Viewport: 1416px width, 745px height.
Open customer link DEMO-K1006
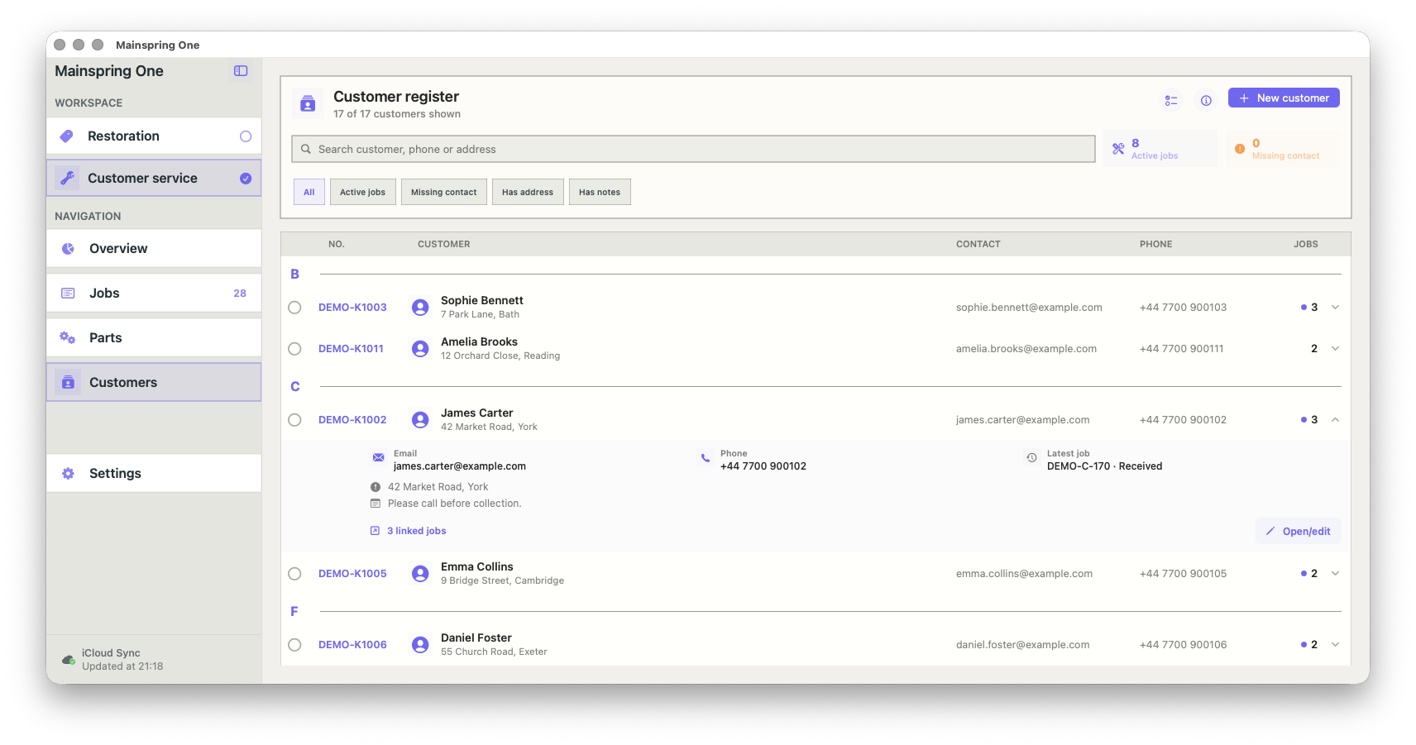(352, 645)
